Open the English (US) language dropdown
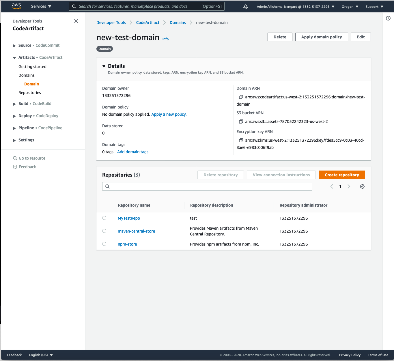This screenshot has width=394, height=361. click(x=41, y=355)
